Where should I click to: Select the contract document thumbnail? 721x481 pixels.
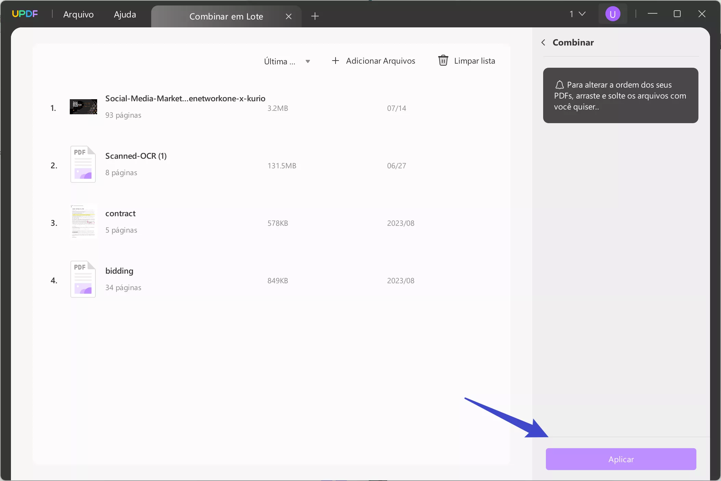point(83,222)
